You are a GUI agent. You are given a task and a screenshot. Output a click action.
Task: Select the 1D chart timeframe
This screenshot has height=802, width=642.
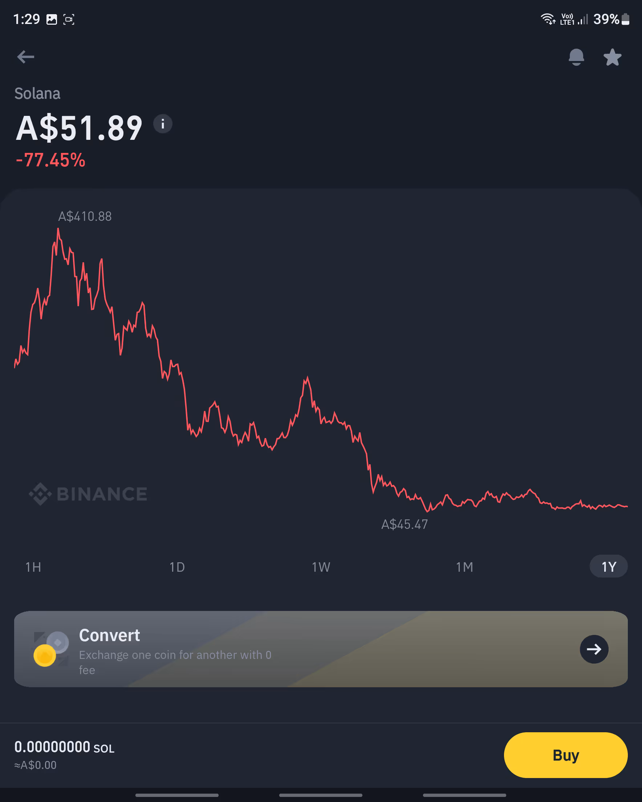[177, 567]
